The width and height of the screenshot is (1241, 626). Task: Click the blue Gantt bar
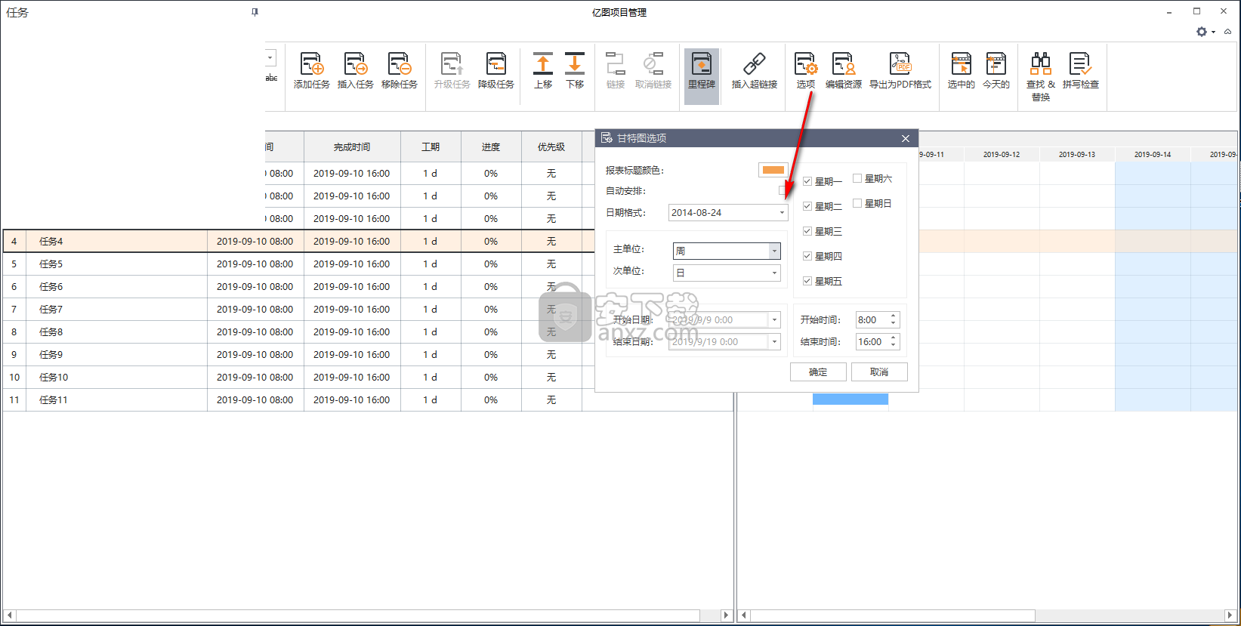850,399
